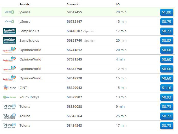This screenshot has height=134, width=178.
Task: Click the Provider column header
Action: point(25,4)
